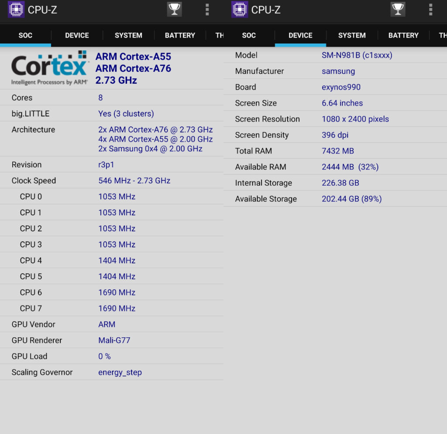
Task: Switch to the DEVICE tab on the SoC screen
Action: coord(77,35)
